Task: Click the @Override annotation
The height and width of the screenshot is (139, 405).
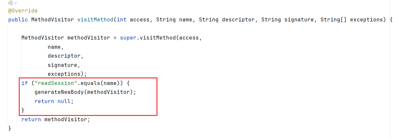Action: point(23,11)
